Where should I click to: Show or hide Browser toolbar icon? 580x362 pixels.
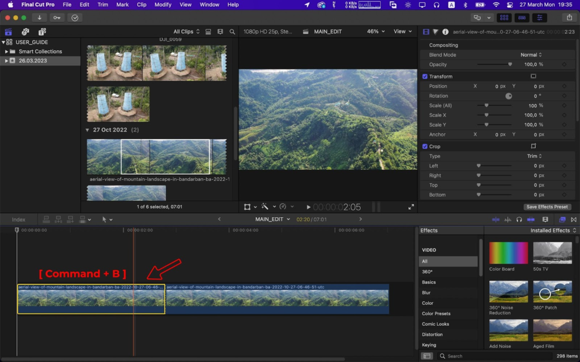pos(504,18)
